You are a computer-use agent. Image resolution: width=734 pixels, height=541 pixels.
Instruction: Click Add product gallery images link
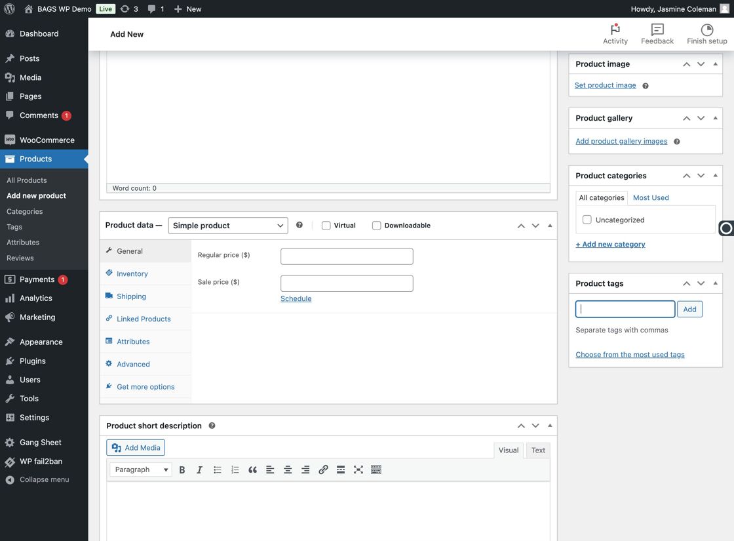click(621, 141)
